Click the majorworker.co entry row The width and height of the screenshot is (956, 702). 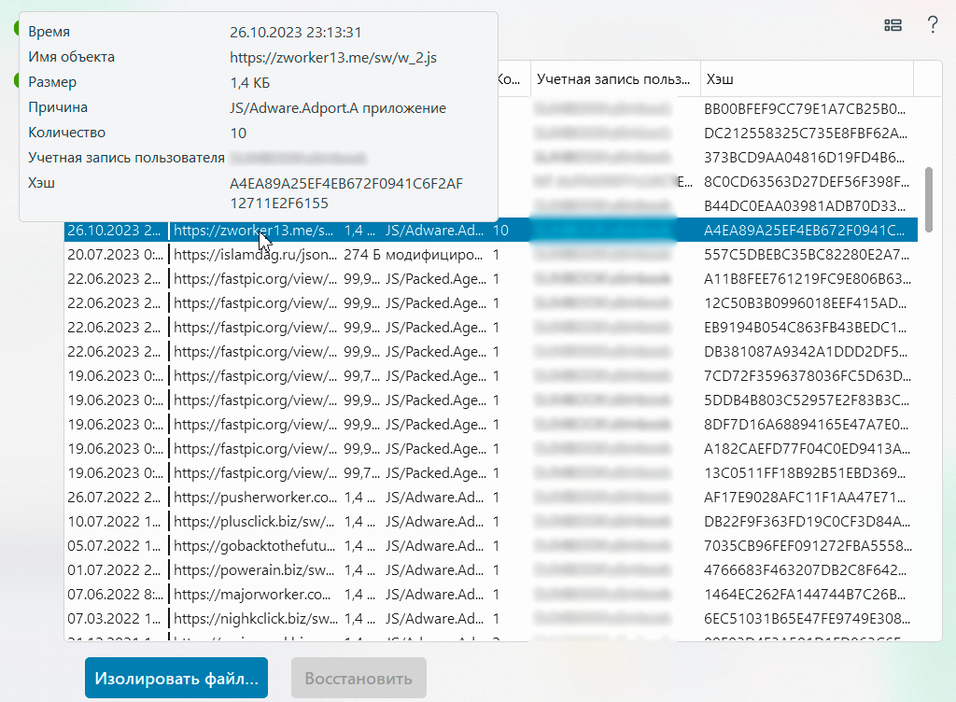(254, 594)
